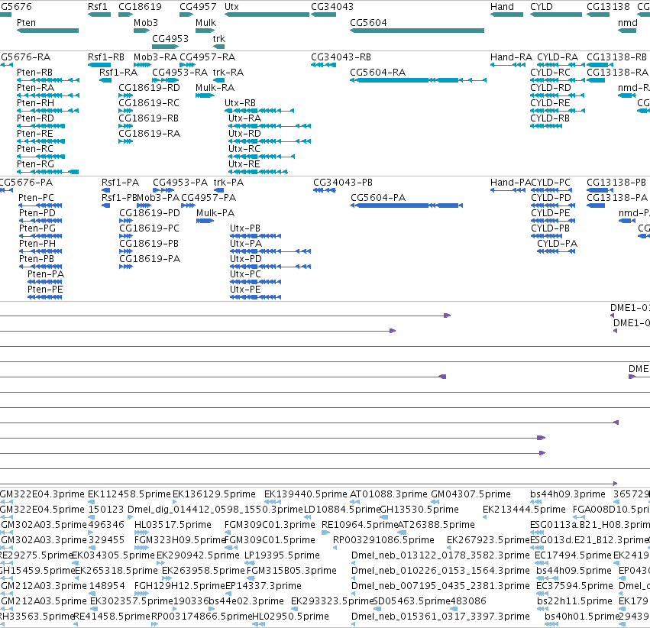Click the Utx gene bar
This screenshot has width=650, height=628.
267,15
